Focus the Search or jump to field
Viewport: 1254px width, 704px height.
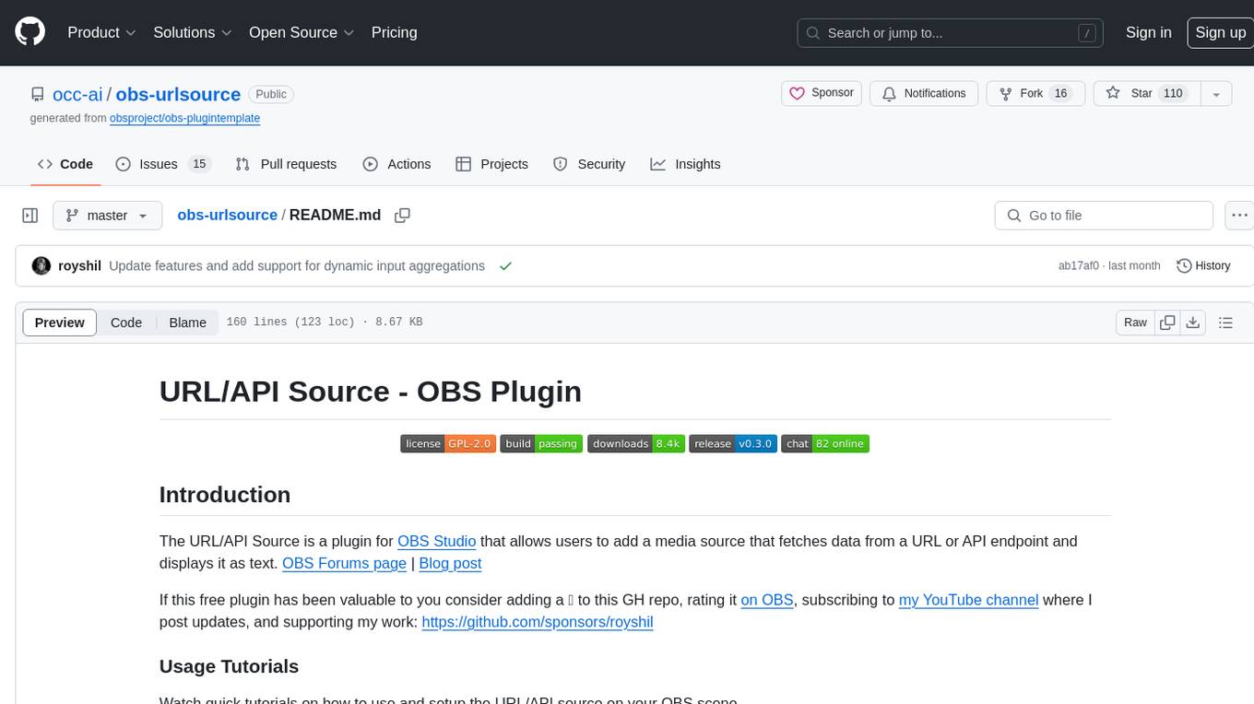tap(952, 32)
